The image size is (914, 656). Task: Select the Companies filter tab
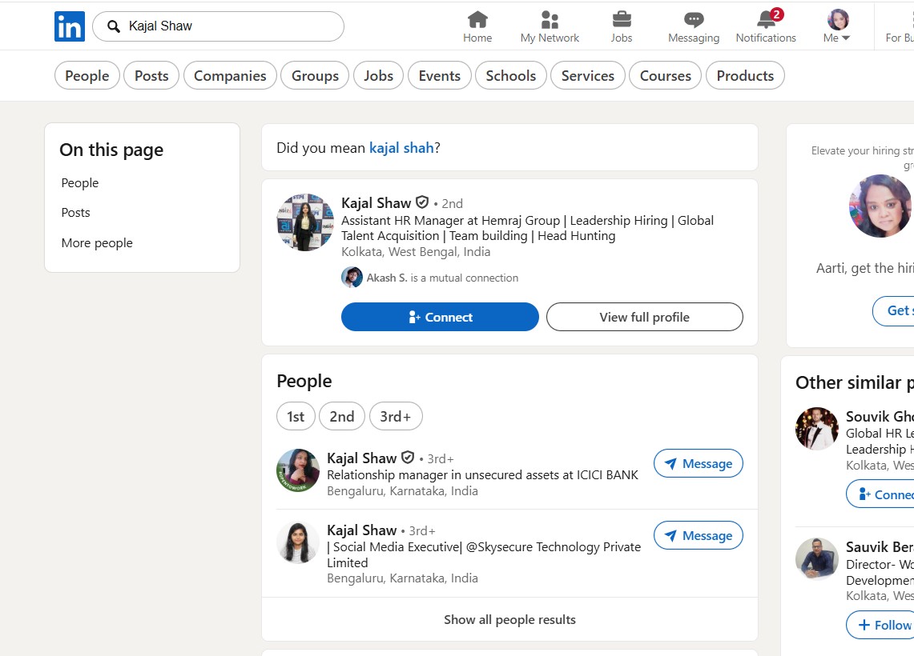click(230, 76)
